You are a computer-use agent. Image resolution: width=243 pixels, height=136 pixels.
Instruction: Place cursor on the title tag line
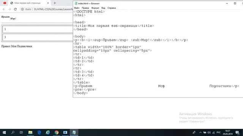114,26
